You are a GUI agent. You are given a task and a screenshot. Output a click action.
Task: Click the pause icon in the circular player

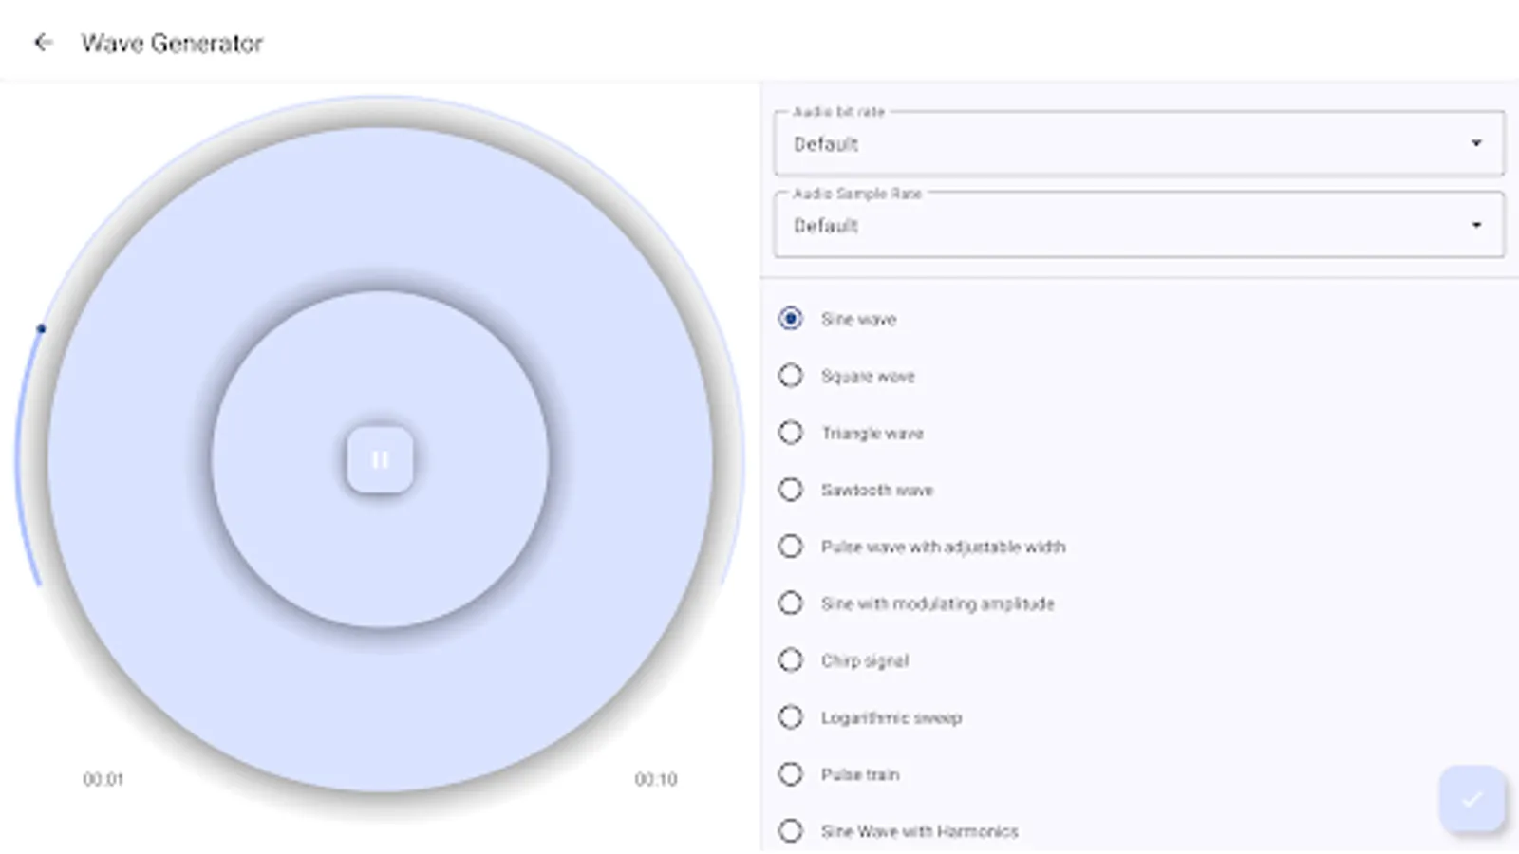(x=380, y=459)
